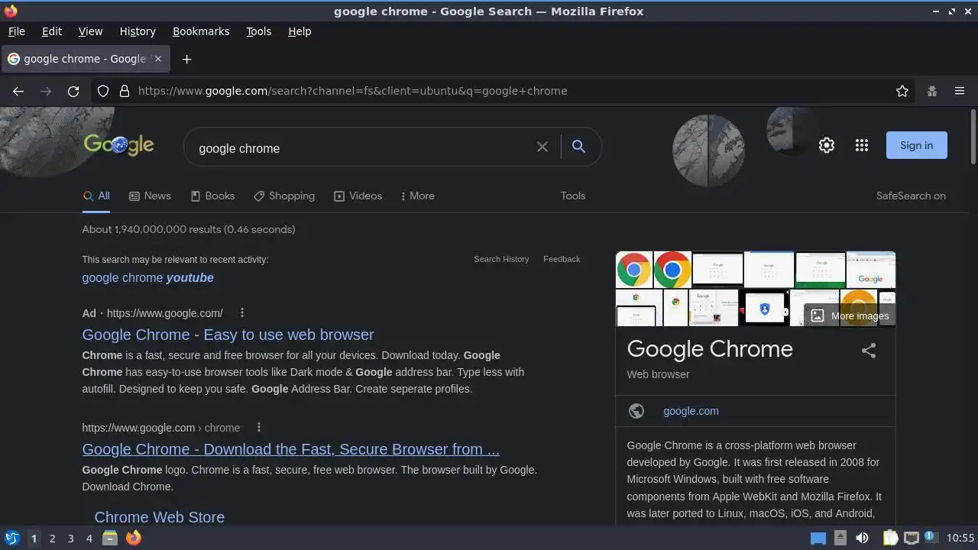
Task: Open the clipboard tray icon
Action: [890, 538]
